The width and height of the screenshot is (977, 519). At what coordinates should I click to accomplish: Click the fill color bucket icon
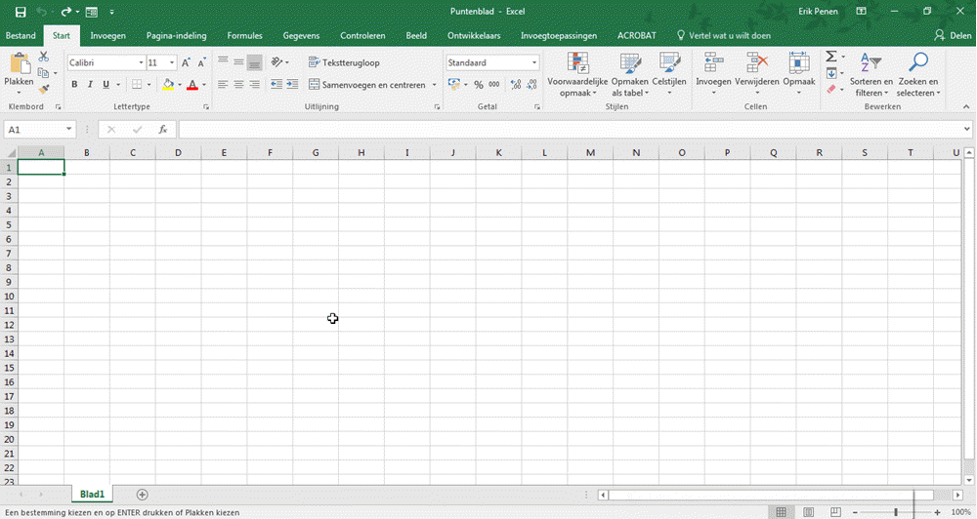(x=168, y=85)
